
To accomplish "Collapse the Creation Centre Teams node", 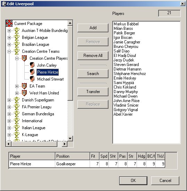I will pyautogui.click(x=9, y=51).
